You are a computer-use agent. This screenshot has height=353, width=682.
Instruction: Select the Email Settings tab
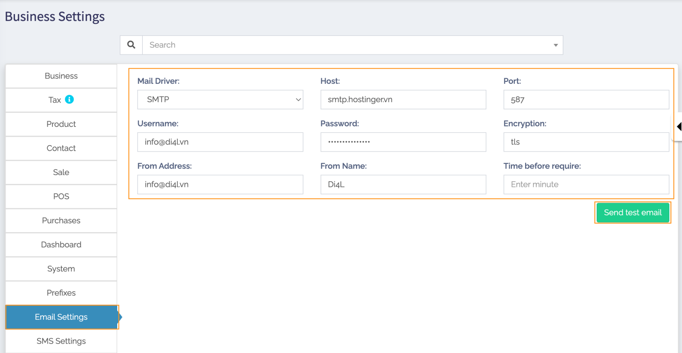click(x=61, y=317)
